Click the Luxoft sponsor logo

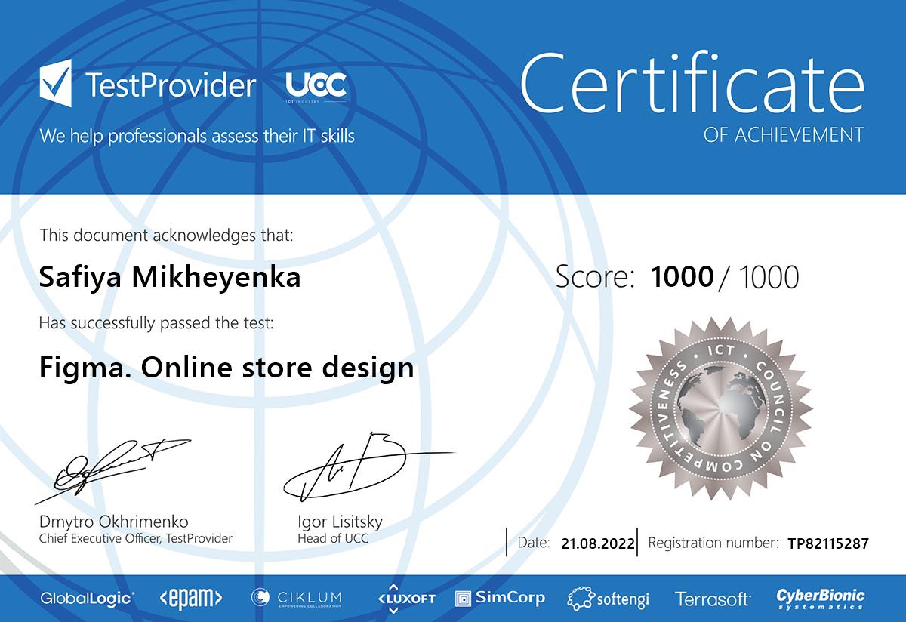[406, 598]
